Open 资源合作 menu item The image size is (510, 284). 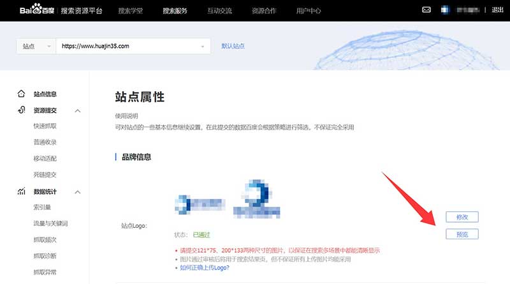(264, 11)
